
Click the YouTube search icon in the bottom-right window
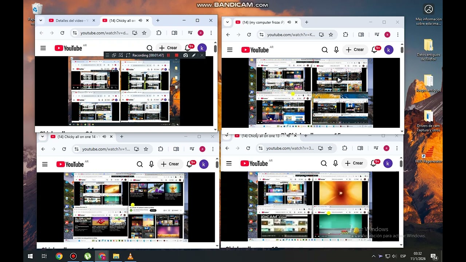[x=324, y=163]
